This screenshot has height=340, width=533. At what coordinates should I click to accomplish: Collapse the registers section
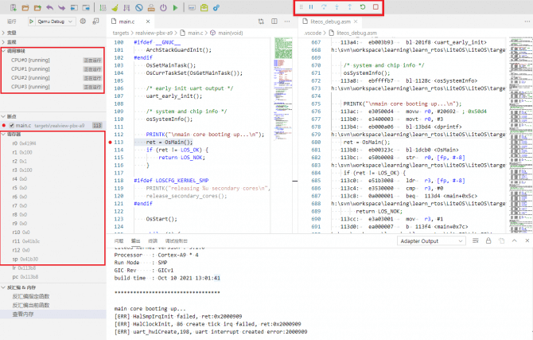point(53,134)
